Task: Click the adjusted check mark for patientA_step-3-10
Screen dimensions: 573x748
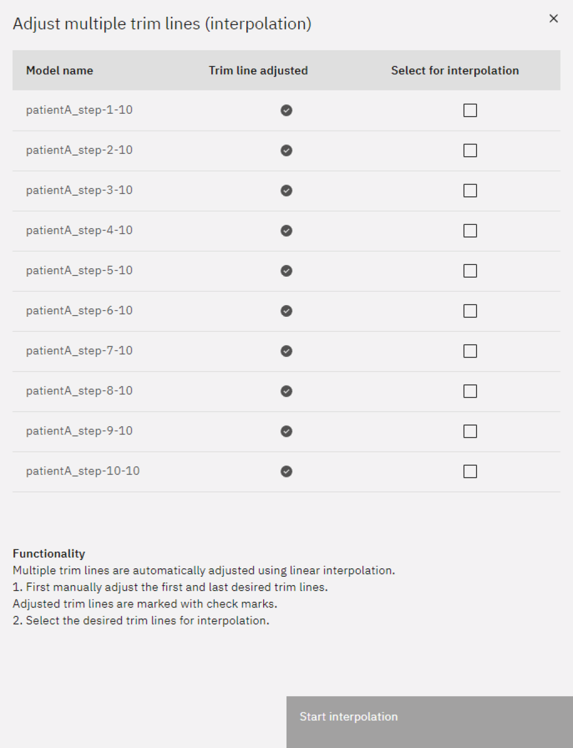Action: 286,191
